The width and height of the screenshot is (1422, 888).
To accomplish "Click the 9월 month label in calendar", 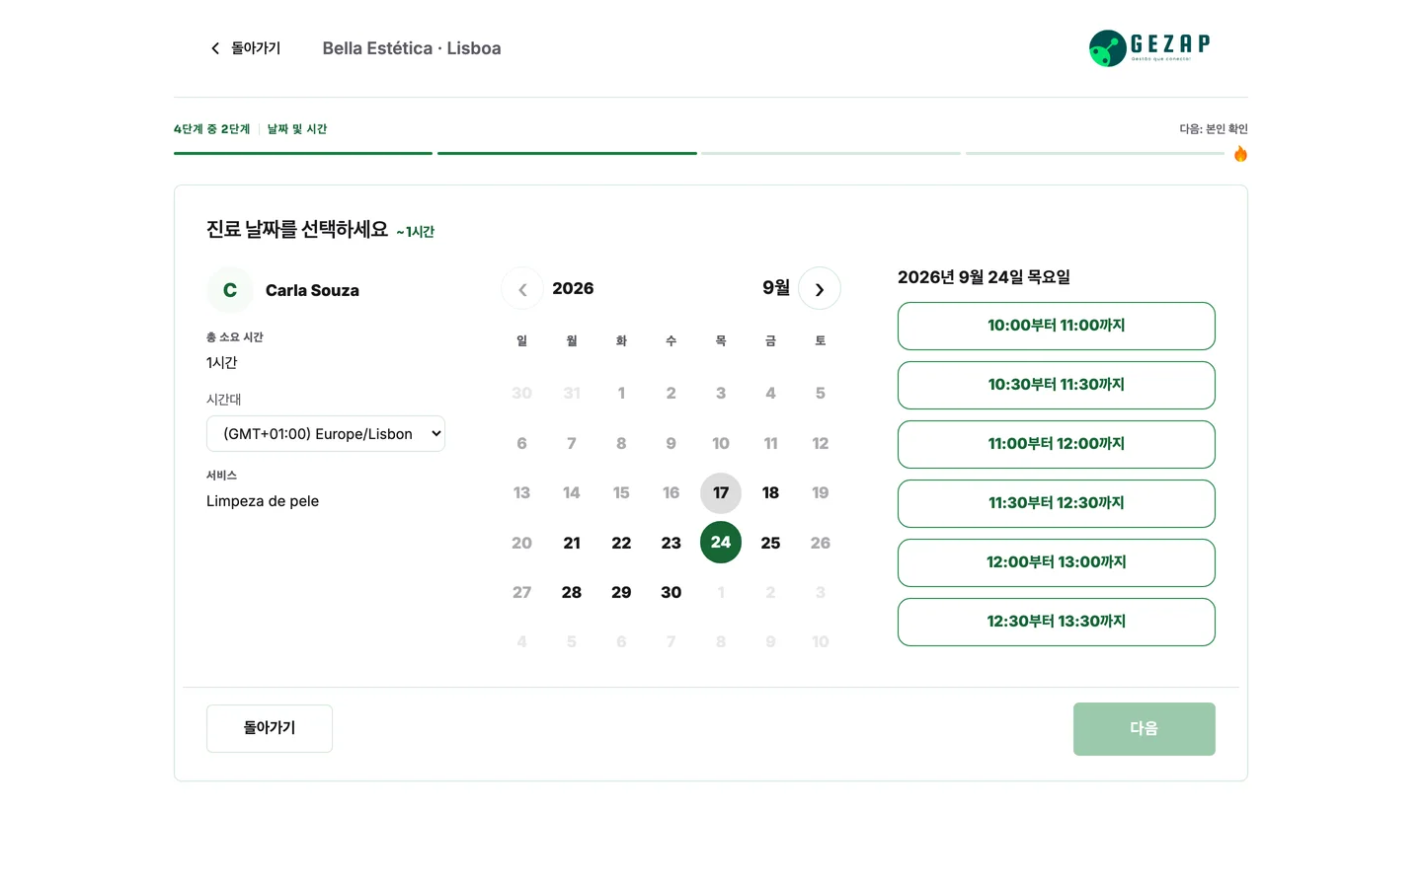I will (776, 288).
